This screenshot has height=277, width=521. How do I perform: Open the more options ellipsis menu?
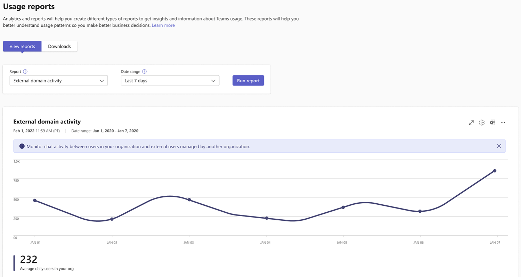pyautogui.click(x=503, y=122)
